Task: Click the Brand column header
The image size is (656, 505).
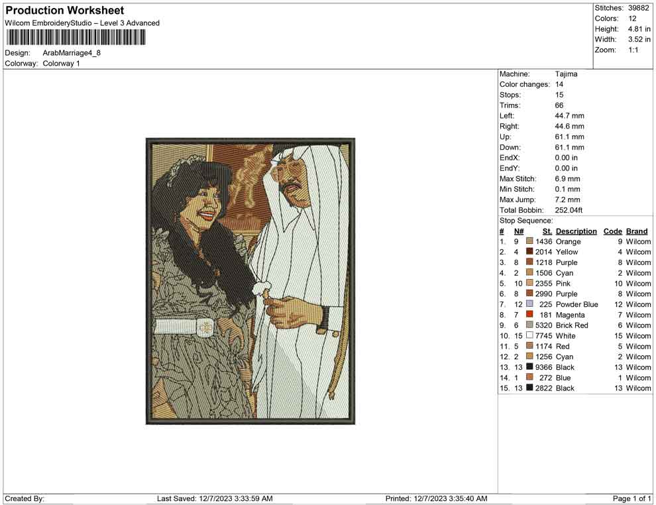Action: coord(637,231)
